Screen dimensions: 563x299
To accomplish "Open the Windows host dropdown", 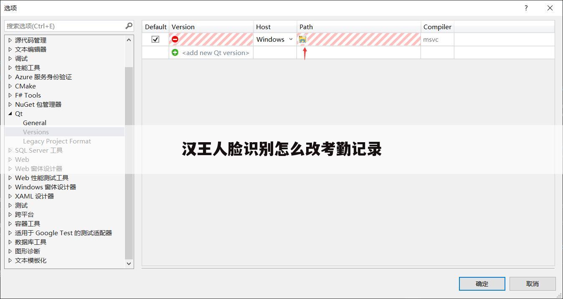I will [275, 39].
